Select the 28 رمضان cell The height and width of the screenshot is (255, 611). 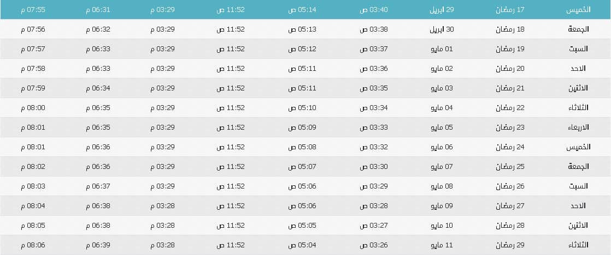point(510,226)
